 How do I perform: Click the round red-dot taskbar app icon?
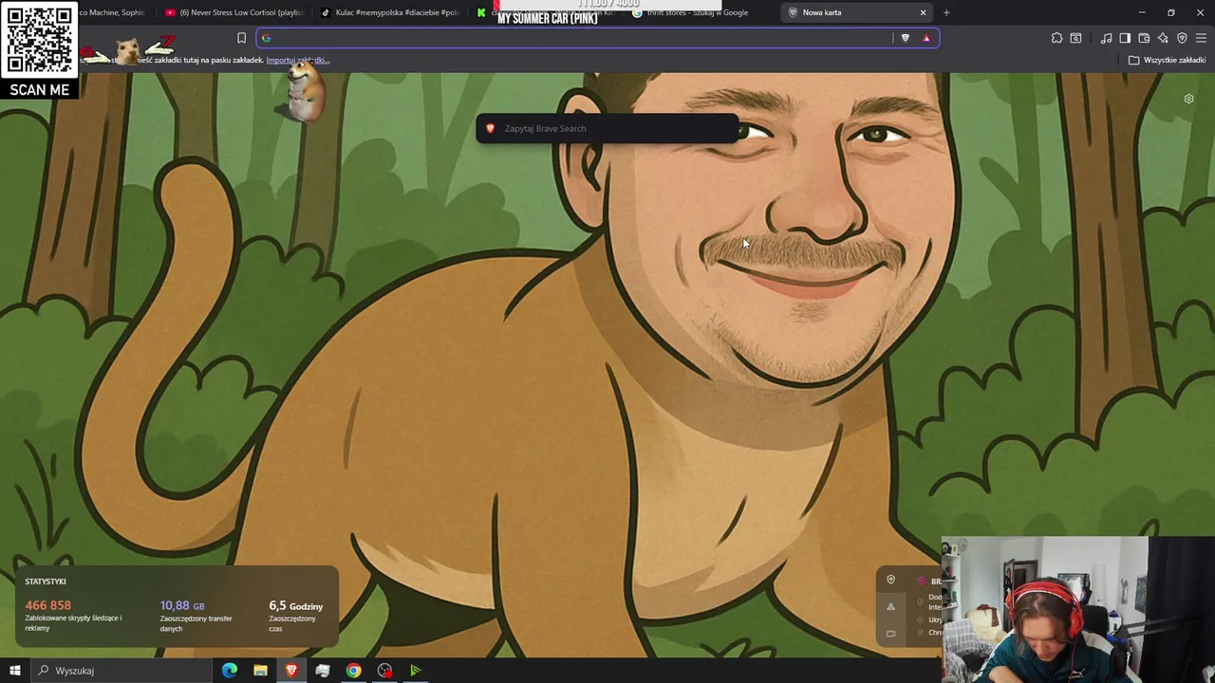(x=384, y=671)
